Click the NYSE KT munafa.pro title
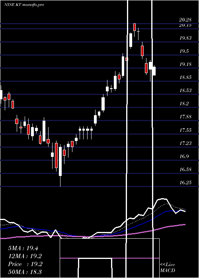This screenshot has height=278, width=199. click(24, 5)
